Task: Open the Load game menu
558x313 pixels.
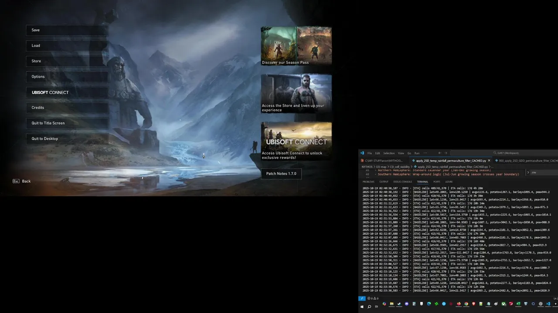Action: point(67,46)
